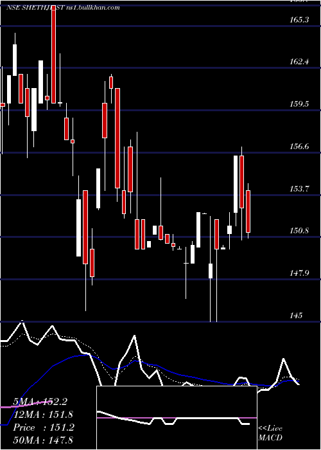Click the 156.6 price axis label
Viewport: 321px width, 450px height.
click(299, 147)
